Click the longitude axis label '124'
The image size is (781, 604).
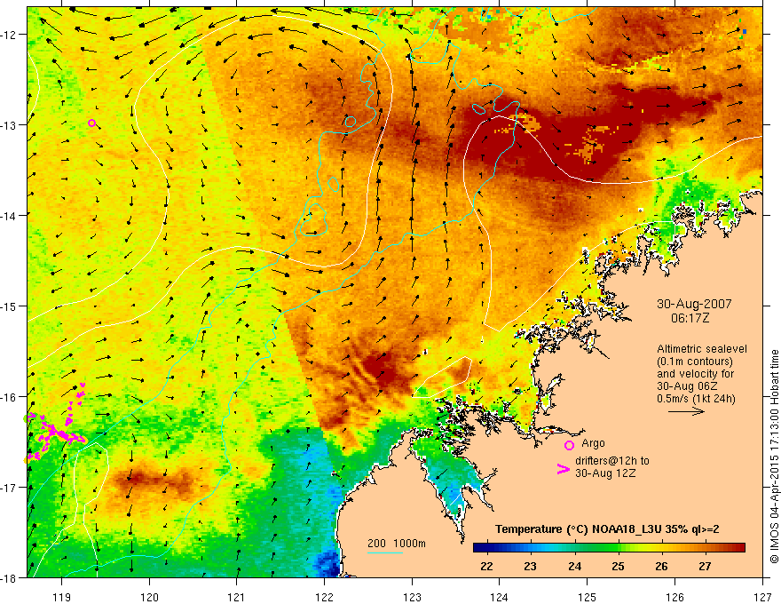(500, 597)
